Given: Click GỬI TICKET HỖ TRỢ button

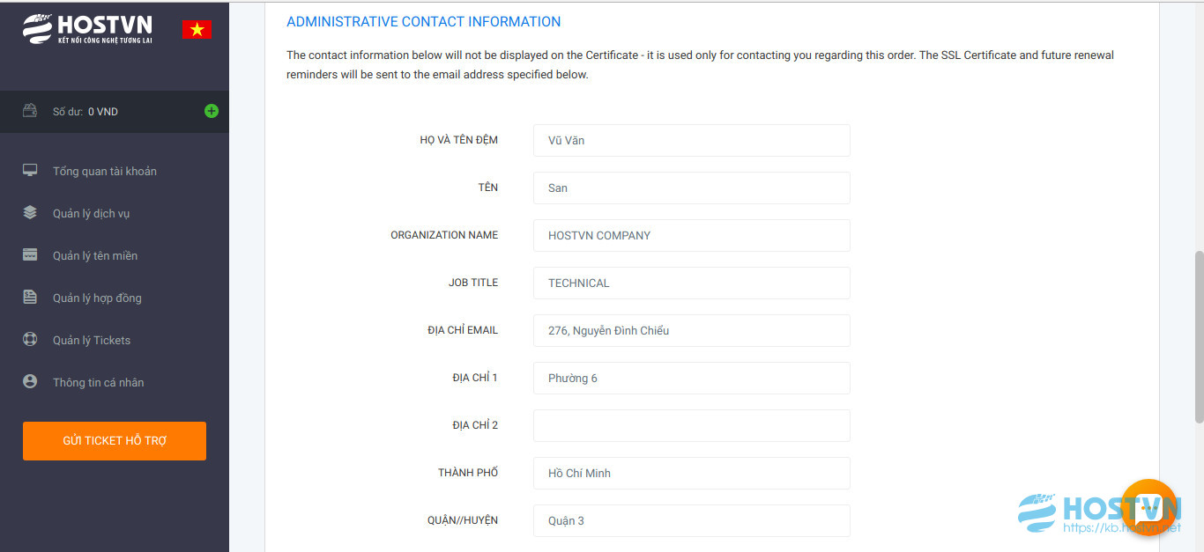Looking at the screenshot, I should (115, 441).
